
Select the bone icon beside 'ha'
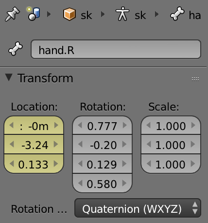point(177,14)
